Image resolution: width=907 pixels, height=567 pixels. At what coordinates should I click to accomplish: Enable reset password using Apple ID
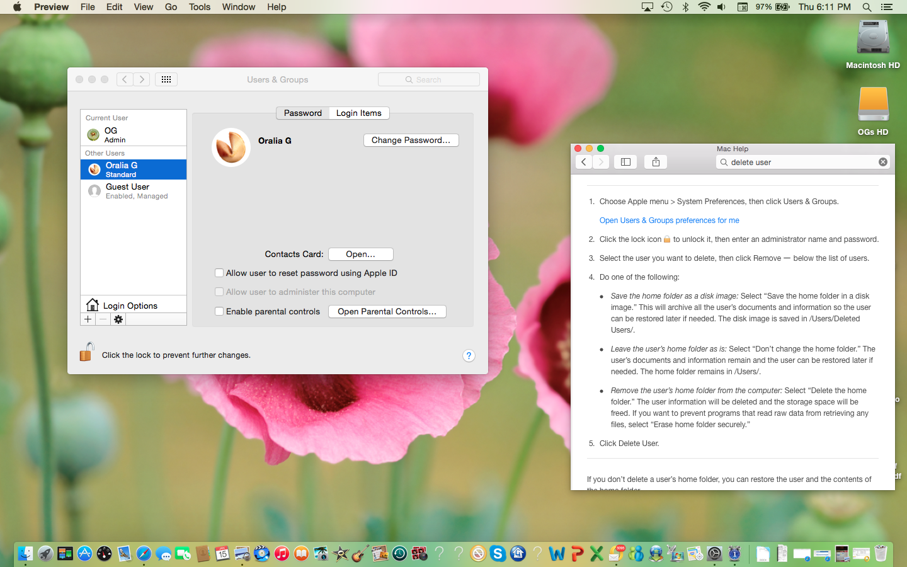pos(219,273)
